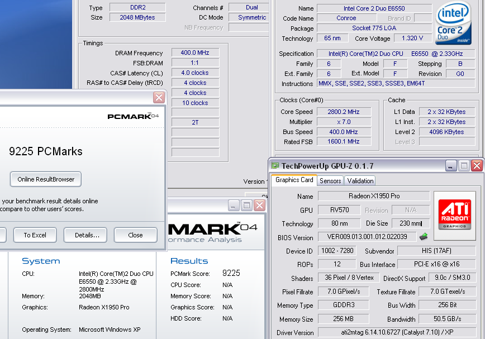Viewport: 485px width, 339px height.
Task: Maximize the GPU-Z window
Action: pyautogui.click(x=464, y=166)
